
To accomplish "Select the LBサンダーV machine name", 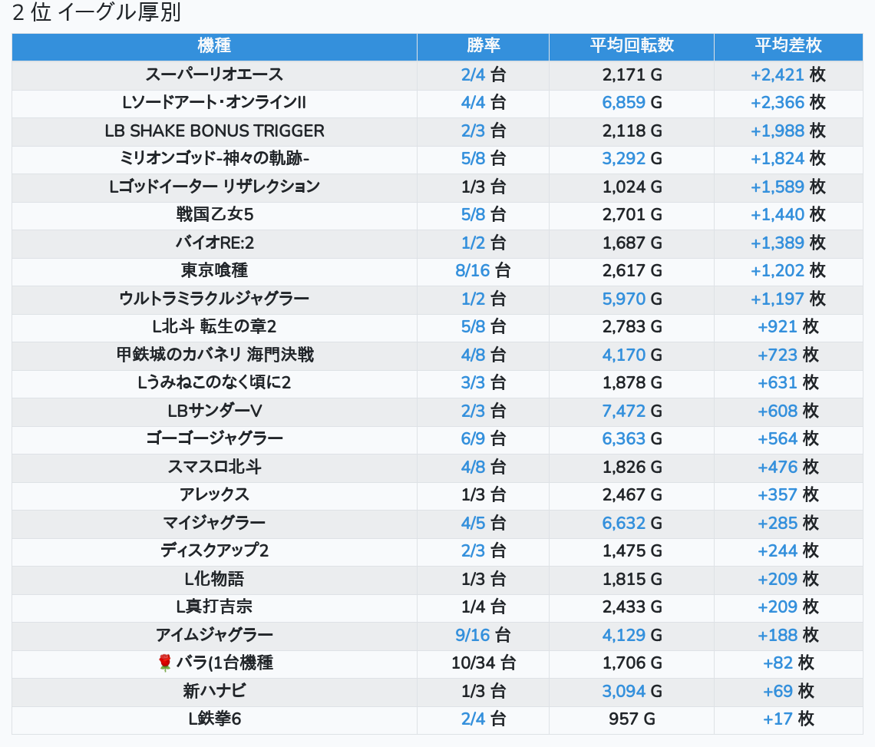I will click(214, 411).
